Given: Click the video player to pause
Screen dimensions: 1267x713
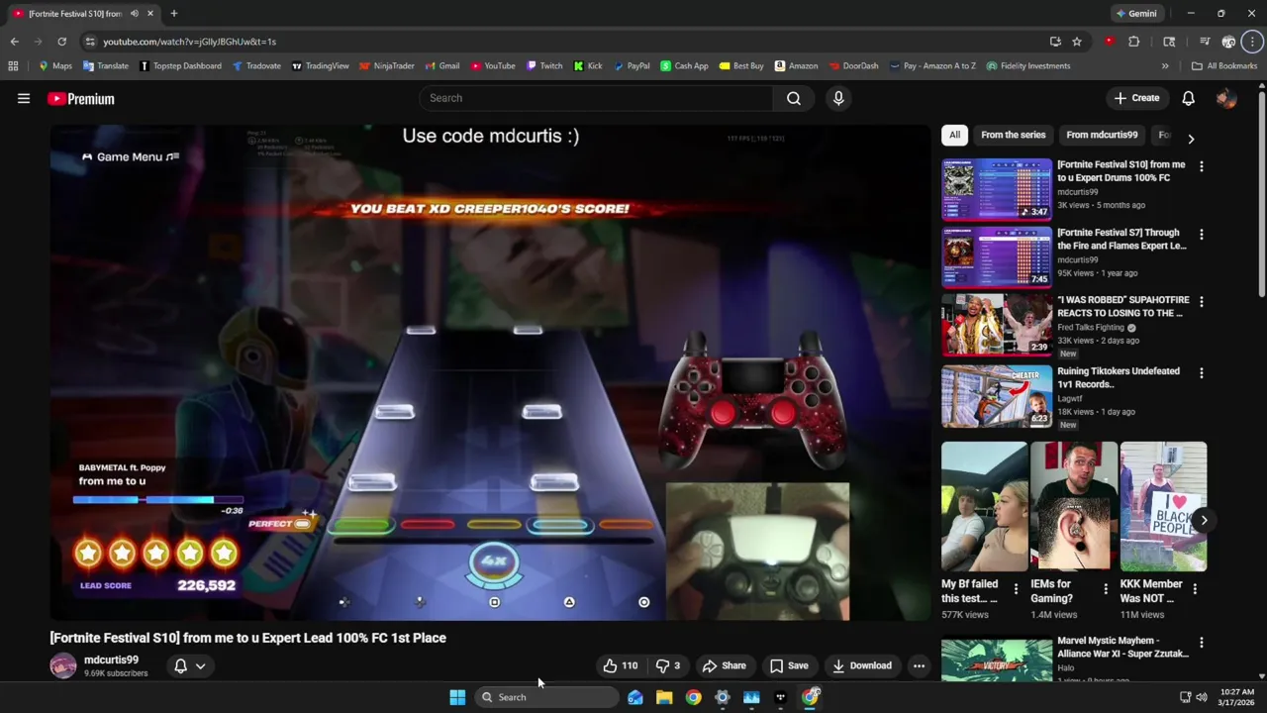Looking at the screenshot, I should click(491, 372).
